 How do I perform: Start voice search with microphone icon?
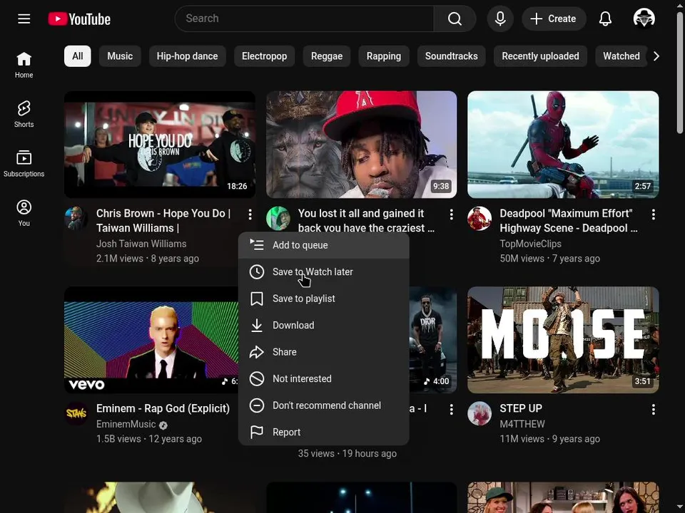point(500,19)
